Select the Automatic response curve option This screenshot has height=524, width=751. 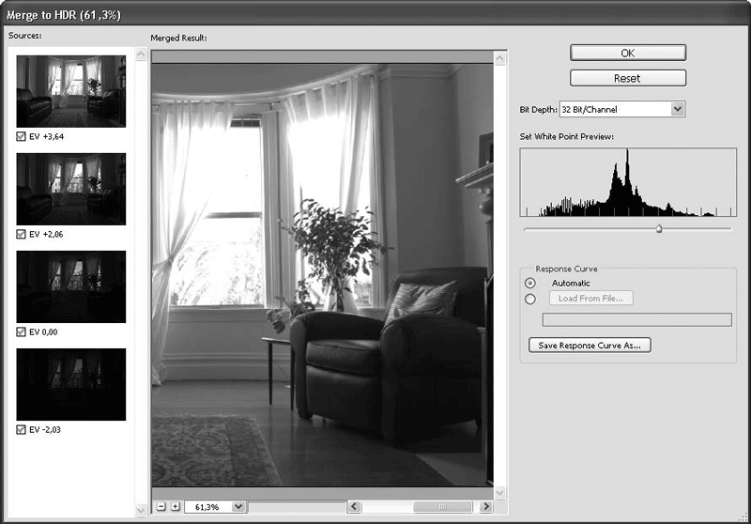click(x=530, y=283)
